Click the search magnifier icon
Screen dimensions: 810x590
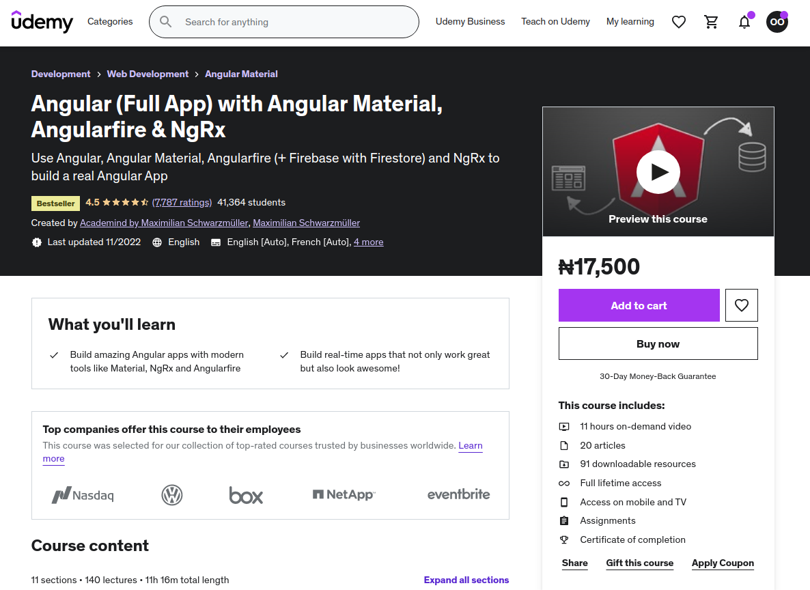click(165, 22)
